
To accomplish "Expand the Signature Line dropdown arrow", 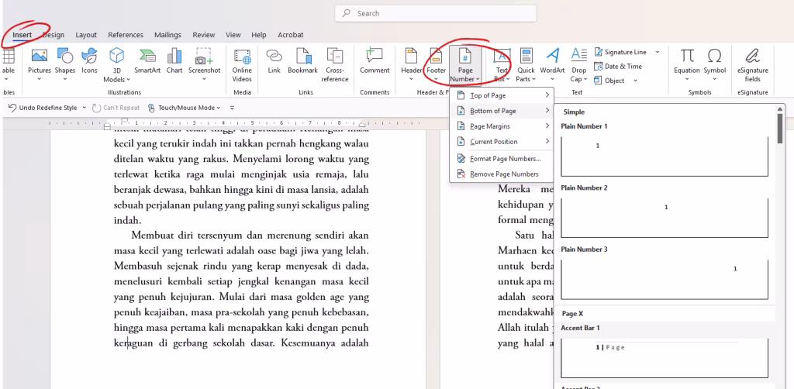I will tap(658, 52).
